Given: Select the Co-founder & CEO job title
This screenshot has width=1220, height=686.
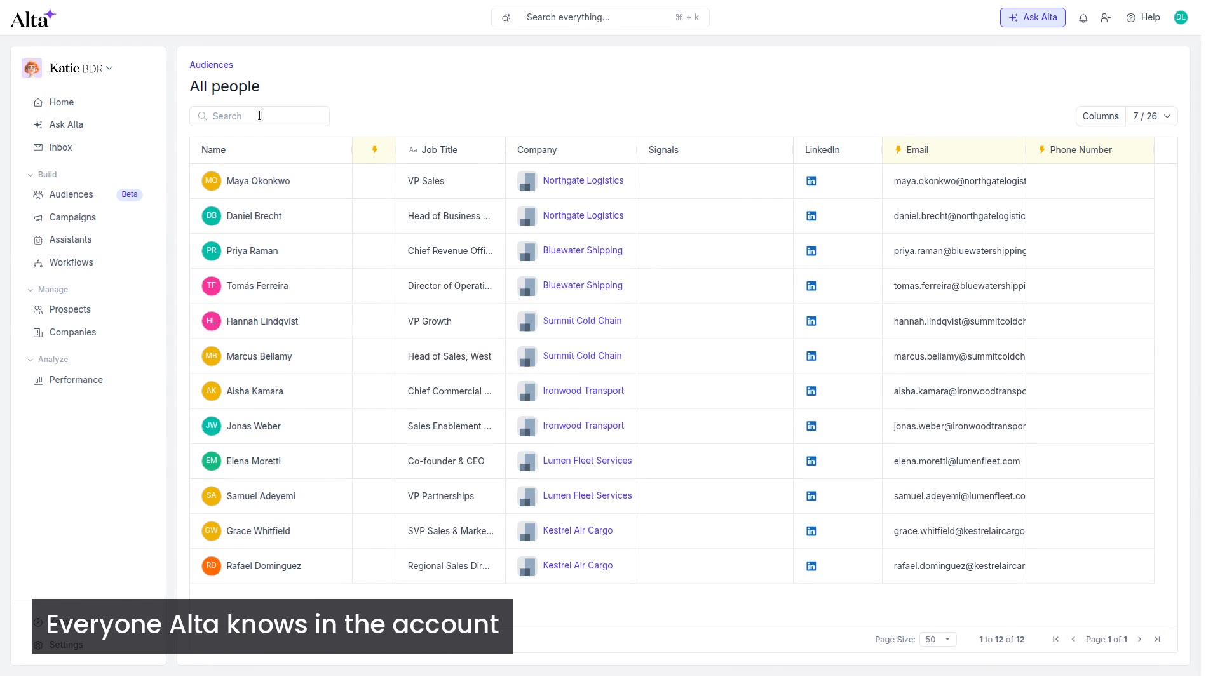Looking at the screenshot, I should (x=446, y=461).
